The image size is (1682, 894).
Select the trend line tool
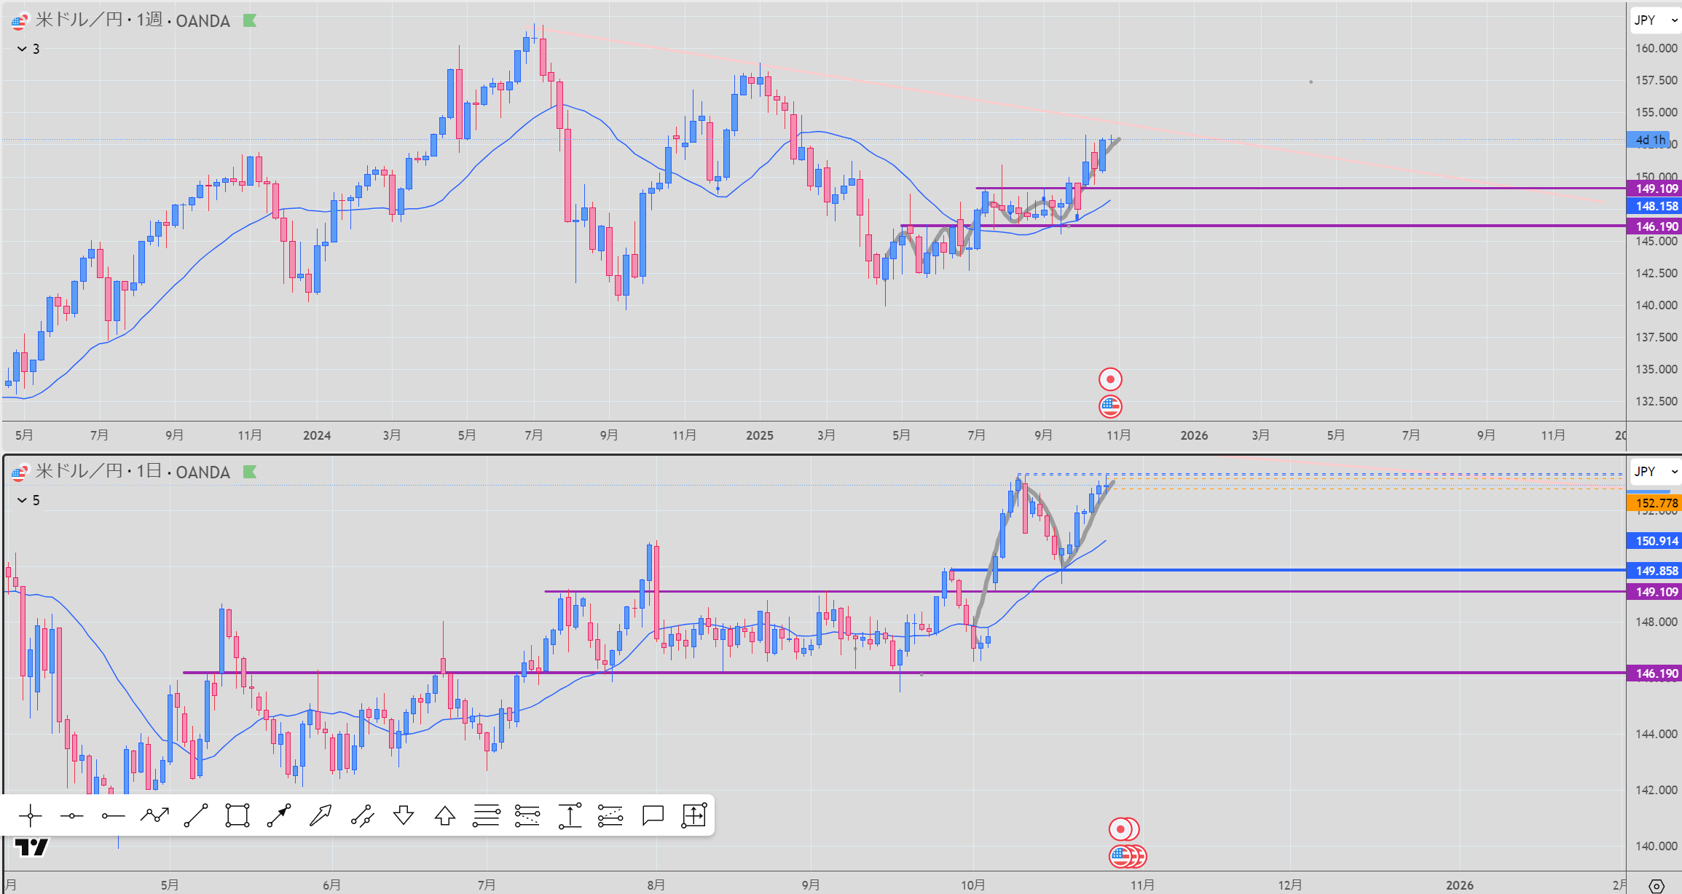[x=196, y=815]
